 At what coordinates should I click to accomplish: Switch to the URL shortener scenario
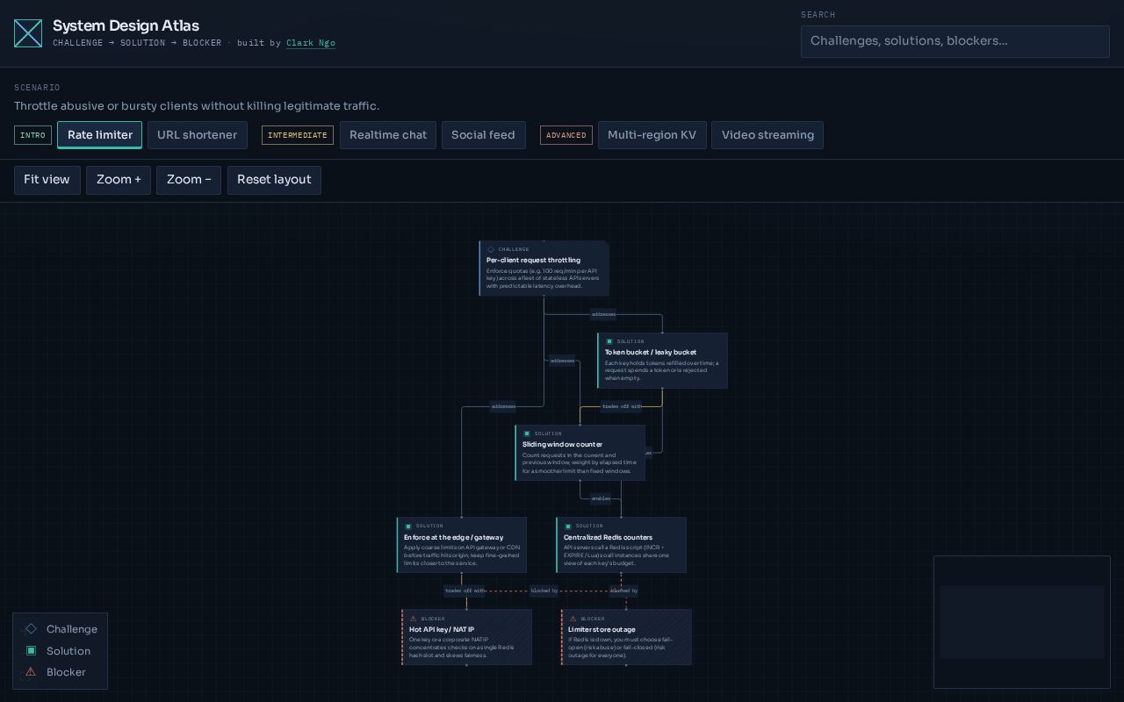tap(198, 135)
